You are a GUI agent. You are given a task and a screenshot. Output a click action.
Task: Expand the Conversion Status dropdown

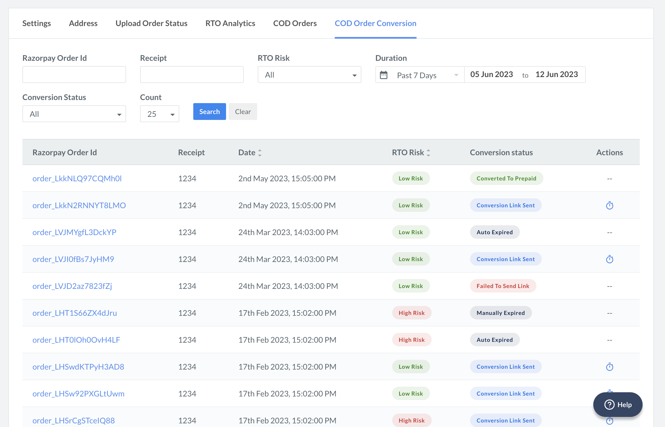(74, 114)
